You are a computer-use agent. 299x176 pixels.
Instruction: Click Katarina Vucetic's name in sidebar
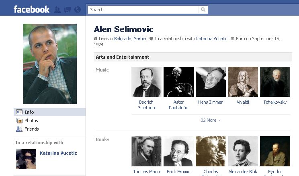click(58, 153)
